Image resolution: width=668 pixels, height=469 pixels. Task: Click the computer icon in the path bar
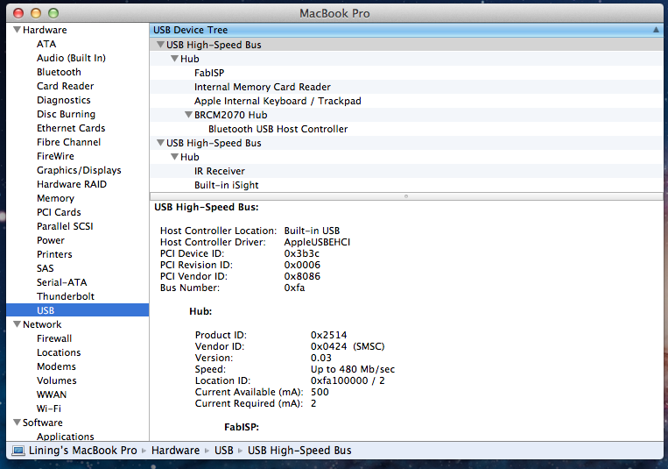[18, 451]
